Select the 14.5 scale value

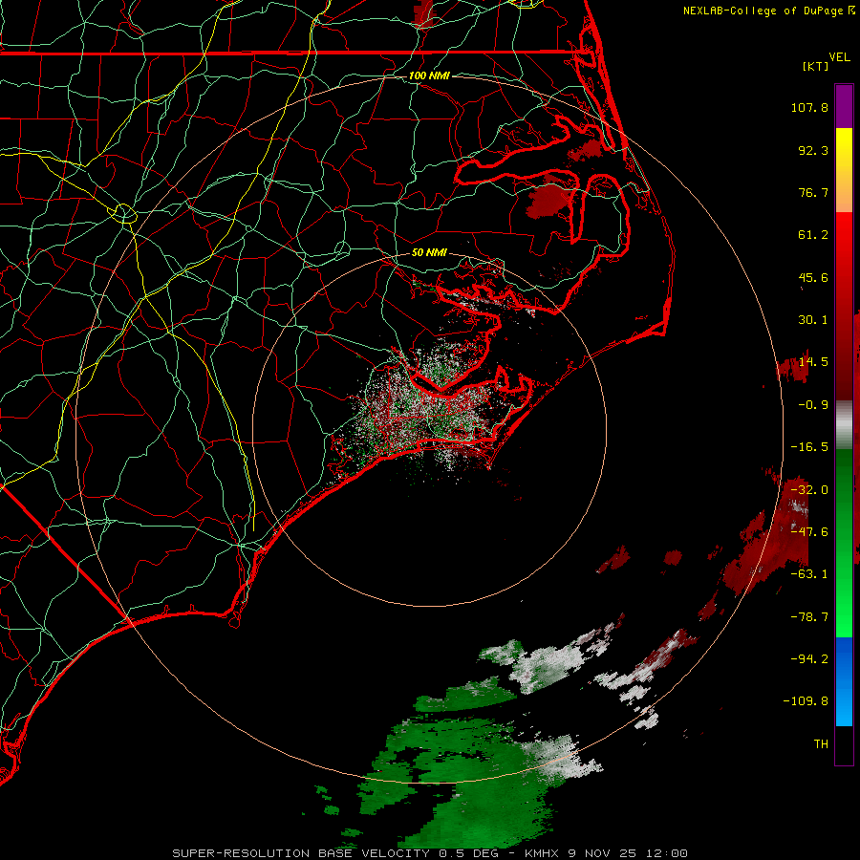pos(813,362)
